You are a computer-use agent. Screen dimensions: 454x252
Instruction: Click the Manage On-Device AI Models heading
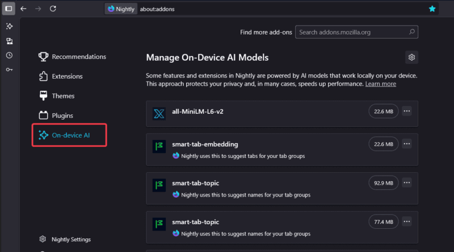click(x=207, y=58)
